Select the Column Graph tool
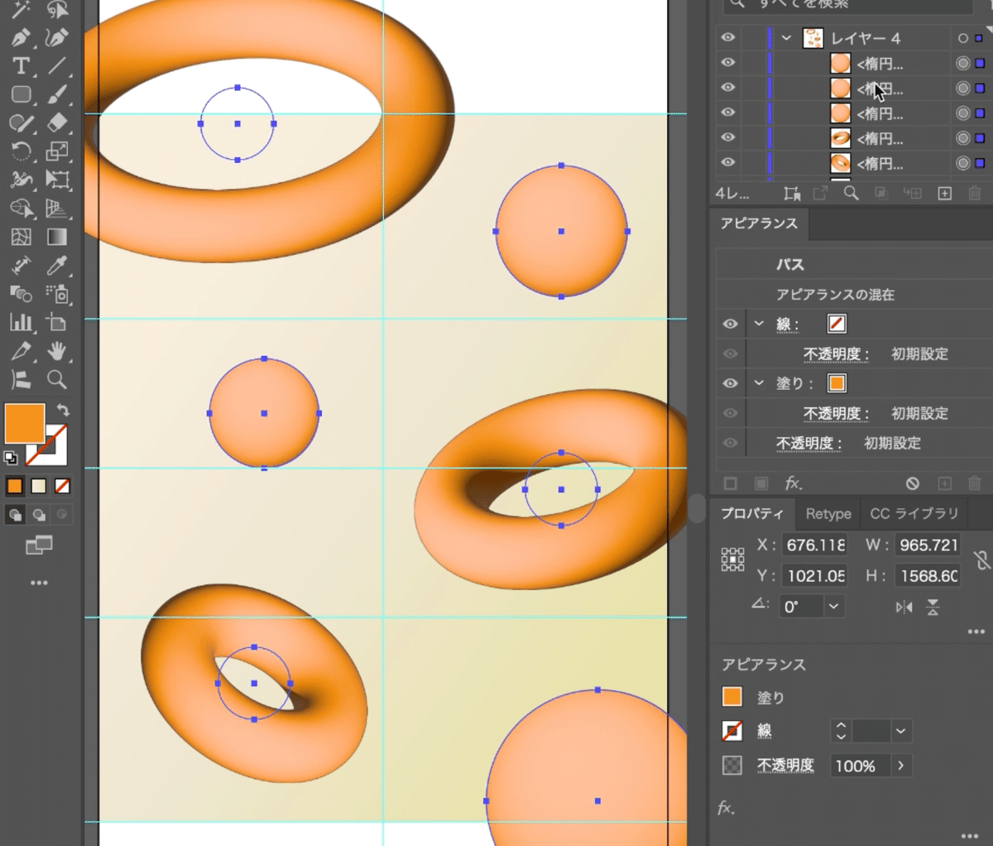Image resolution: width=993 pixels, height=846 pixels. pos(22,323)
